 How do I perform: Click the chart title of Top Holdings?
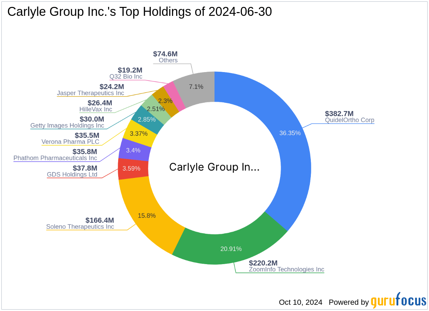[x=139, y=11]
